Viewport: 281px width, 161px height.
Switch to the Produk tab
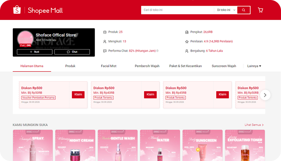[70, 66]
